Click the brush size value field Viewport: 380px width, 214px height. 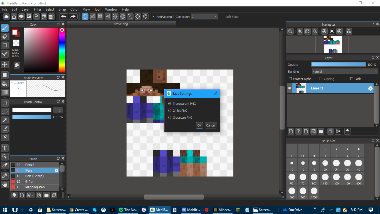click(58, 110)
